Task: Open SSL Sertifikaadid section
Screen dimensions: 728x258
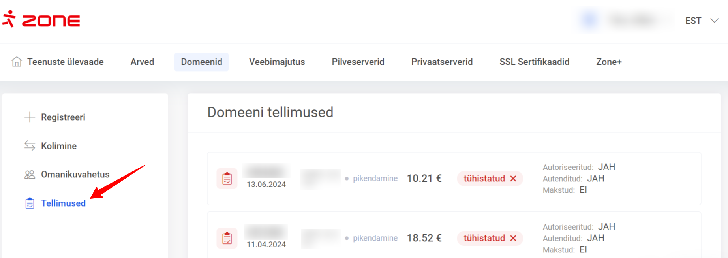Action: [x=534, y=62]
